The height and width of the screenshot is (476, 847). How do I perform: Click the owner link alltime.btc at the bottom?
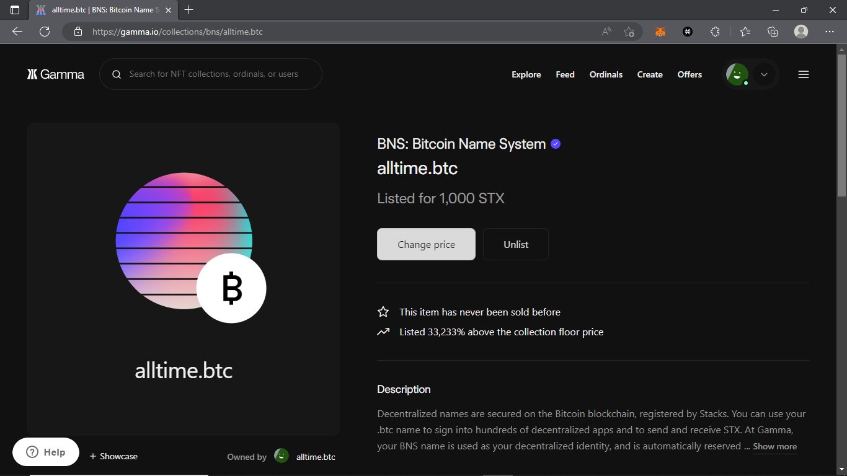[315, 456]
